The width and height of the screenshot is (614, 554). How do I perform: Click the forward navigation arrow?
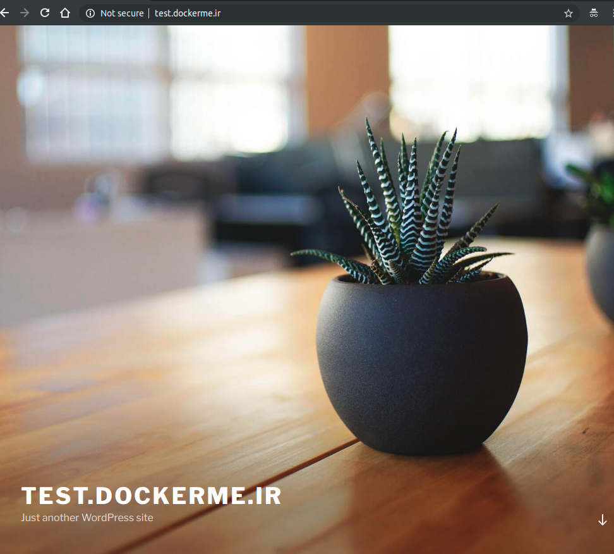pyautogui.click(x=25, y=13)
